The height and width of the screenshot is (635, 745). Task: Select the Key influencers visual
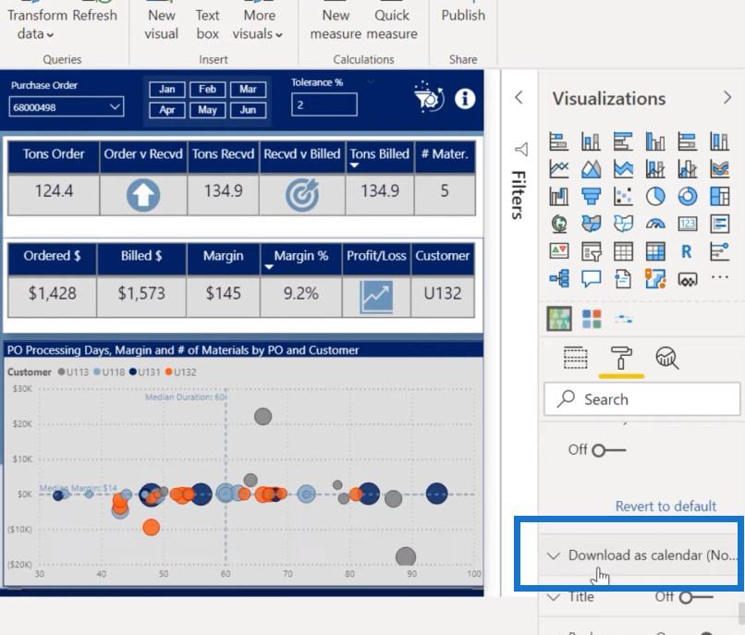point(720,251)
